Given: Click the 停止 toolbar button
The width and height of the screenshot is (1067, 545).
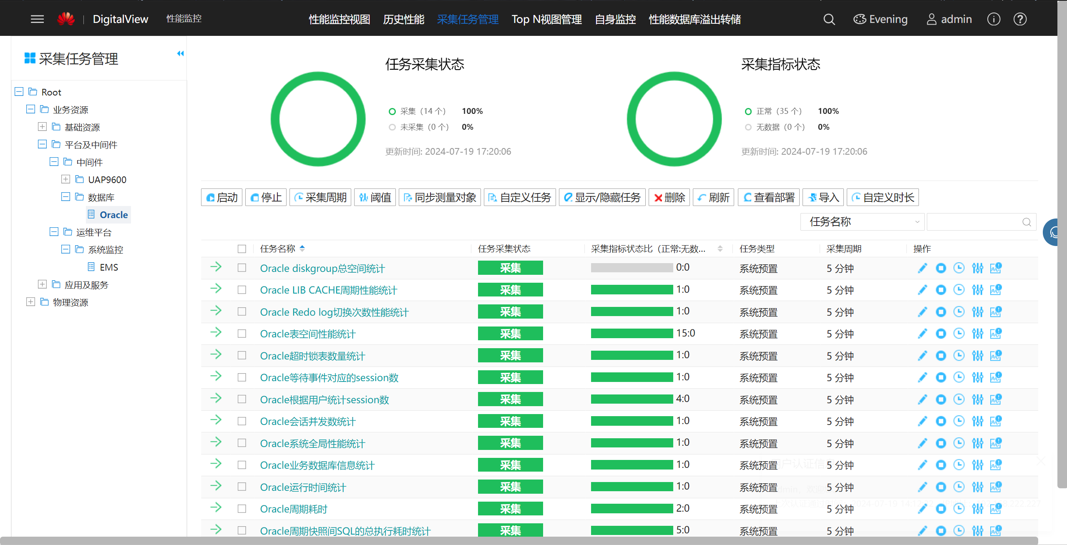Looking at the screenshot, I should pos(266,197).
